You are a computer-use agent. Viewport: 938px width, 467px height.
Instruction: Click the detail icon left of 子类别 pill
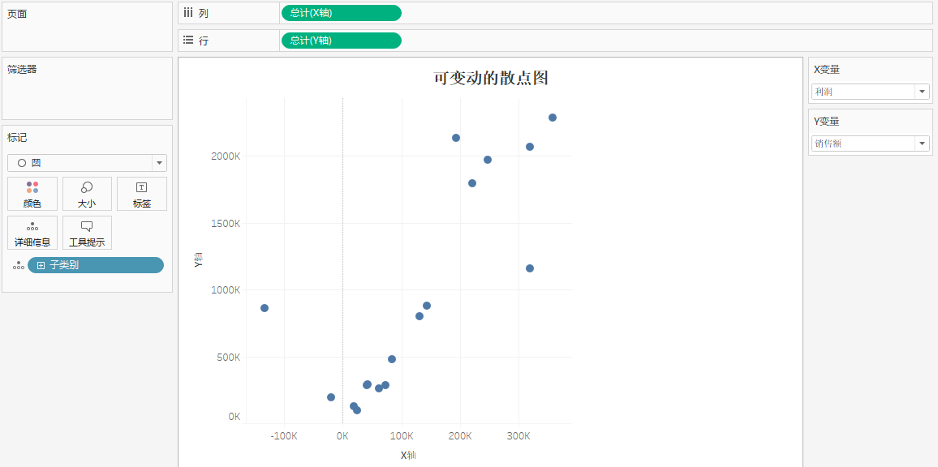coord(19,265)
